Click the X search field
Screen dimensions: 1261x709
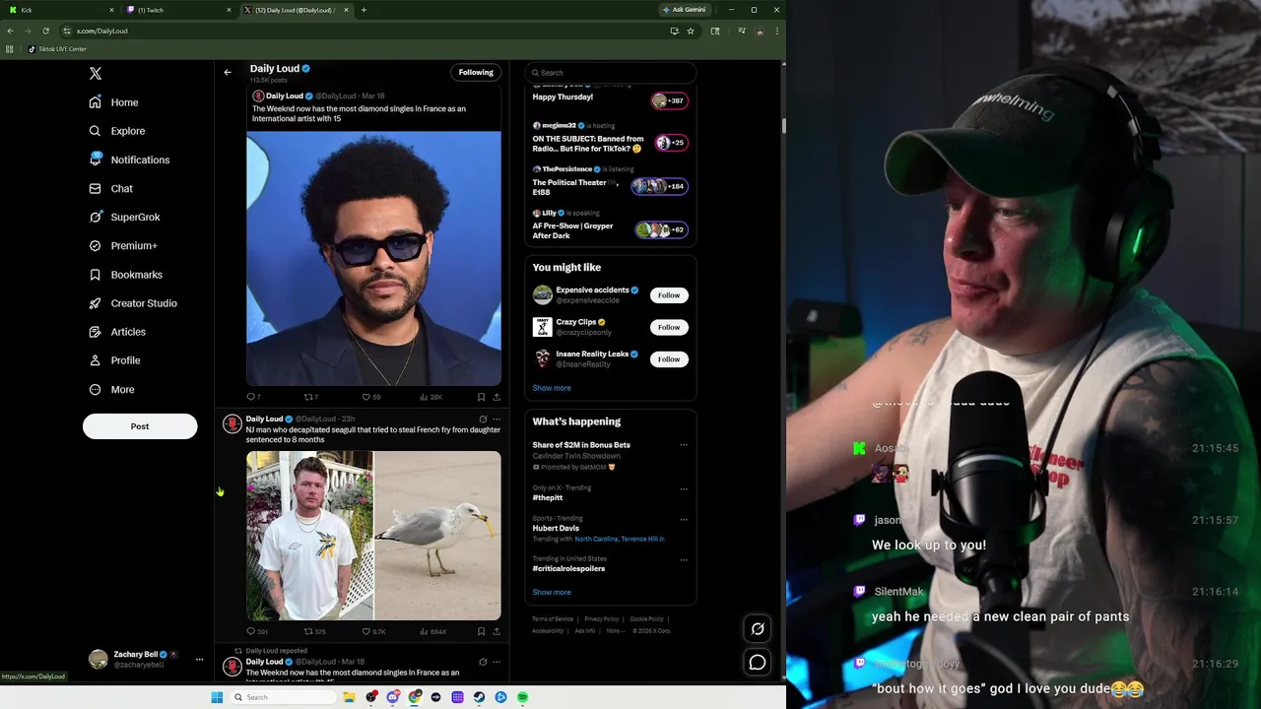[x=611, y=72]
